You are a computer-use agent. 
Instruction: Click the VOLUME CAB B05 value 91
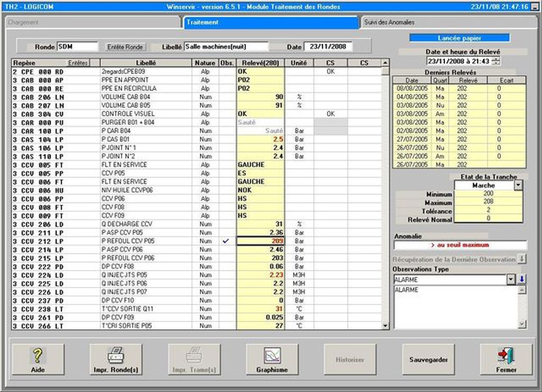[x=261, y=105]
